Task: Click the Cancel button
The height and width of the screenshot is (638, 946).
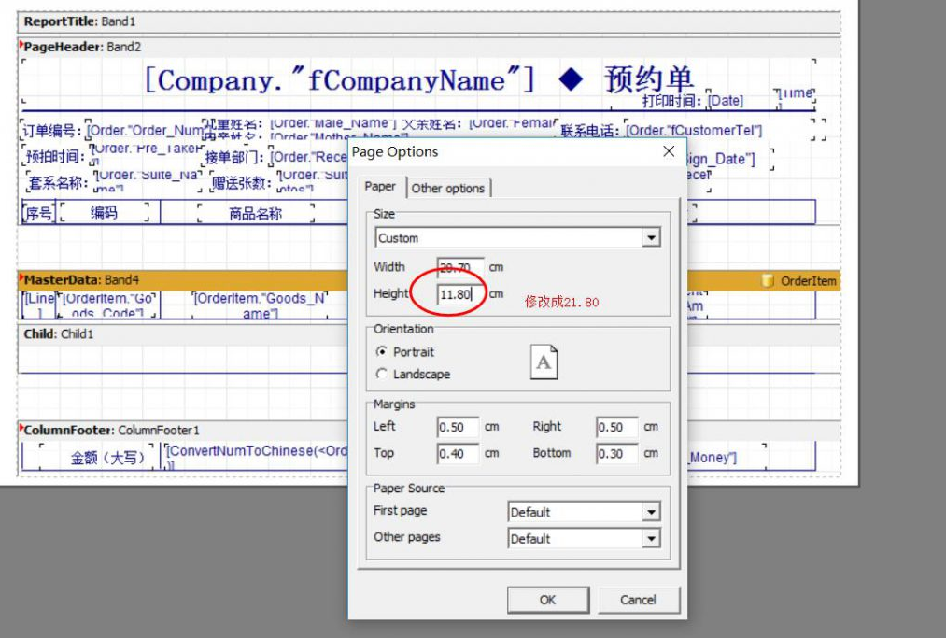Action: click(639, 600)
